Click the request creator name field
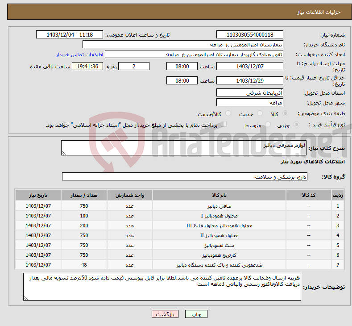 tap(194, 54)
